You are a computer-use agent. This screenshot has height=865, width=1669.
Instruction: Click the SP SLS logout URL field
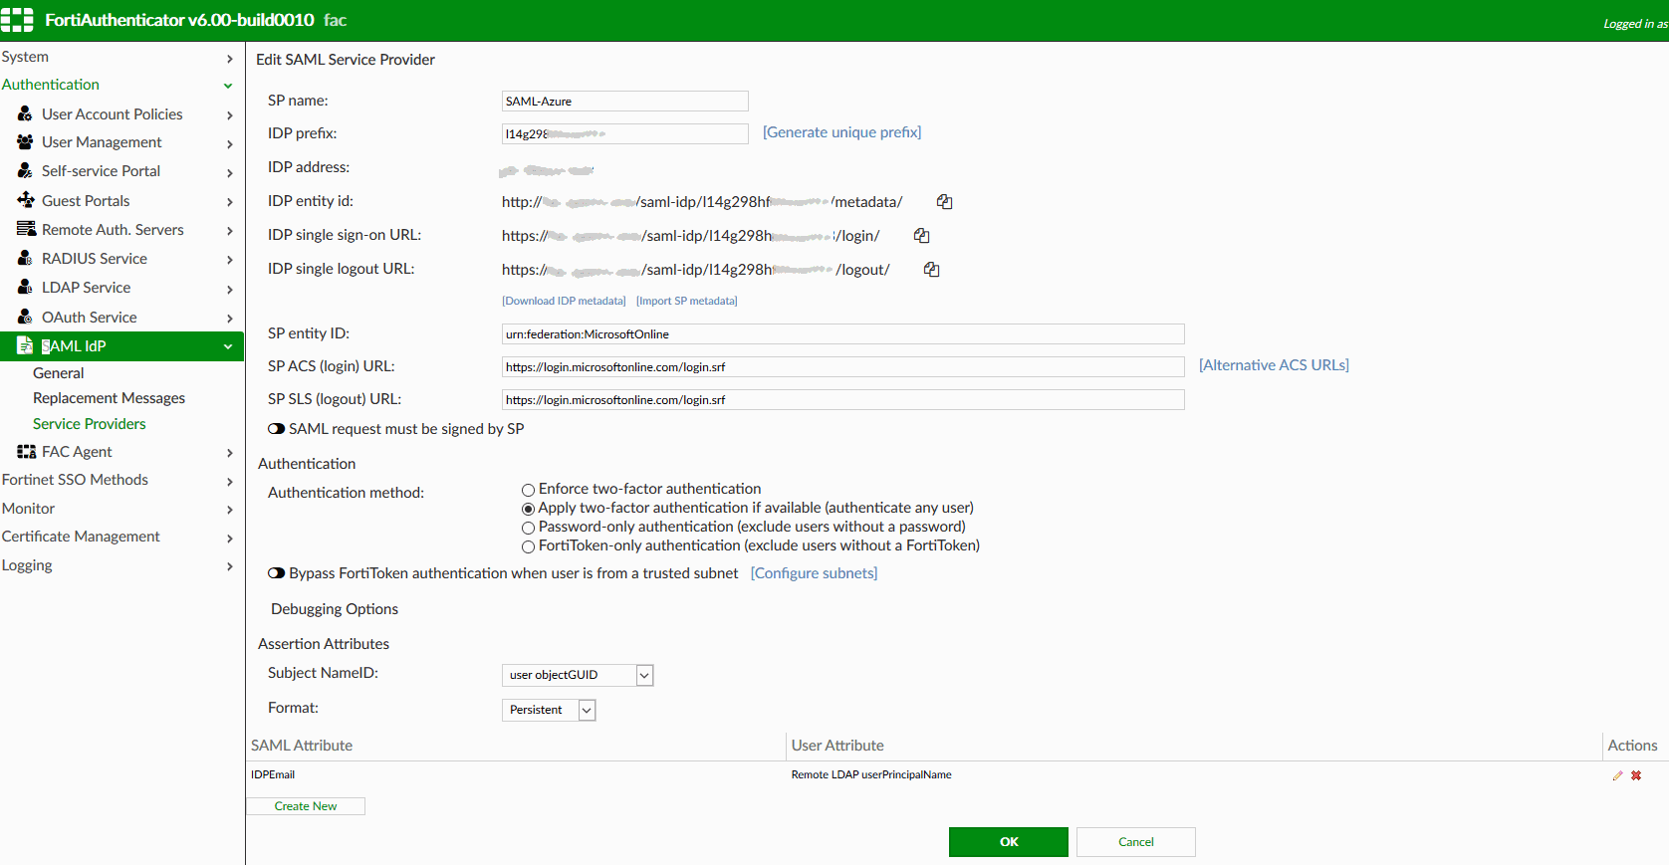coord(843,400)
